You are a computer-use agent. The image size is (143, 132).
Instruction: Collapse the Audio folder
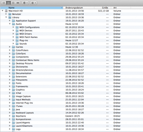tap(10, 24)
